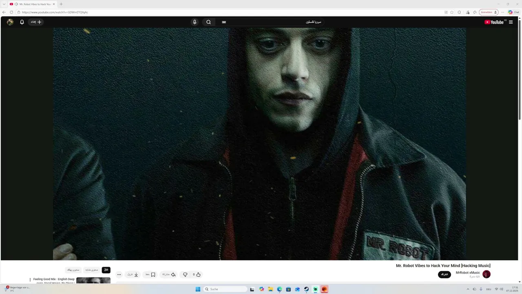Screen dimensions: 522x294
Task: Open 'Feeling Good Mix - English Deep' title
Action: 54,279
